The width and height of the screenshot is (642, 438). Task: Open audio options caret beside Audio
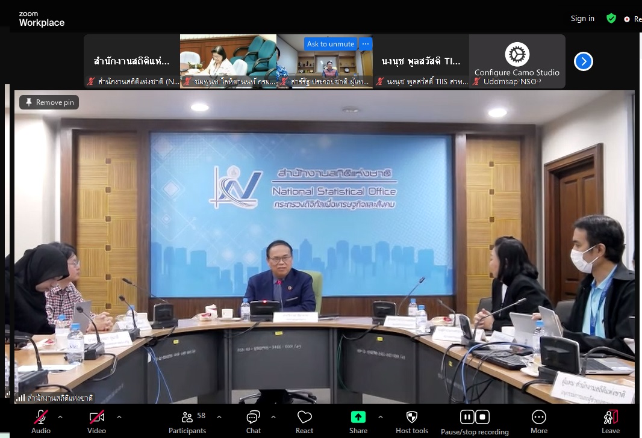point(60,417)
